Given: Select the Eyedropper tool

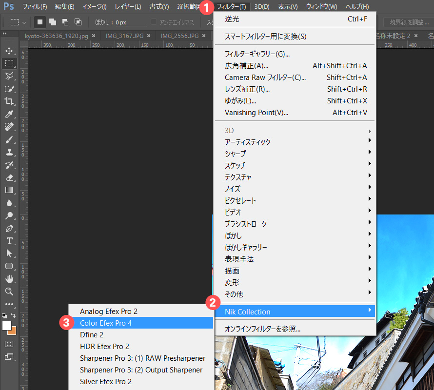Looking at the screenshot, I should coord(9,114).
